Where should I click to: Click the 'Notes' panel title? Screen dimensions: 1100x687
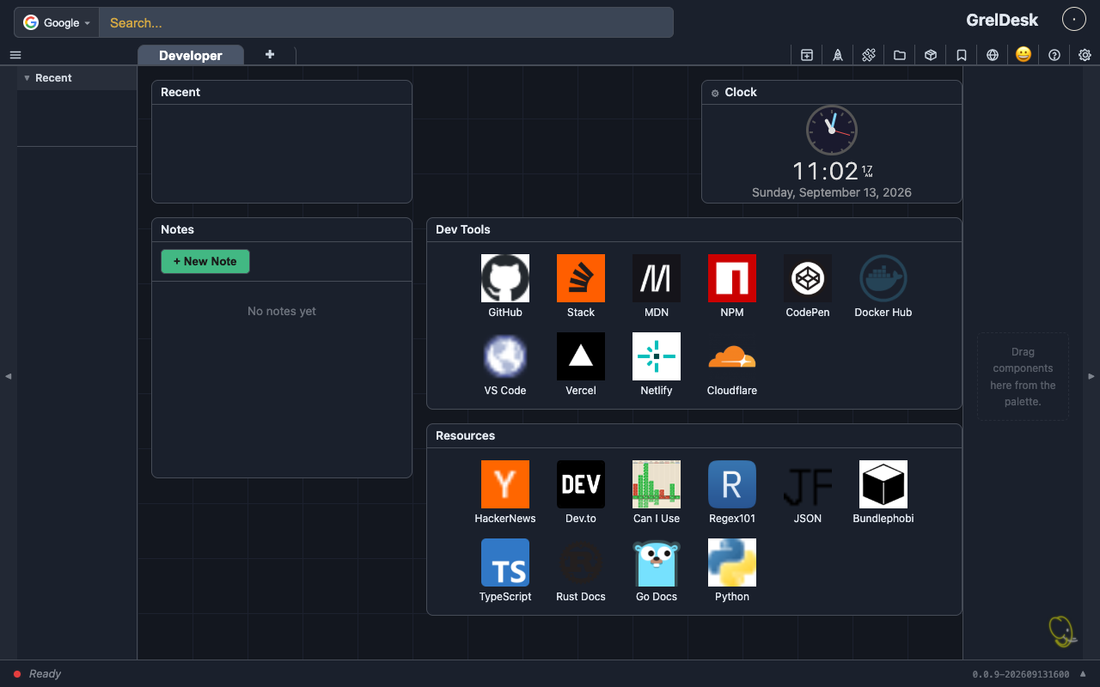(178, 229)
